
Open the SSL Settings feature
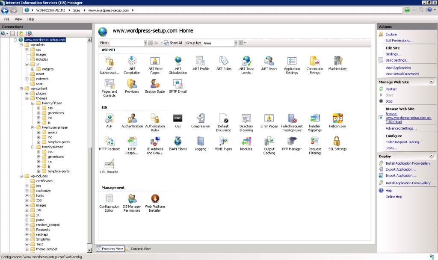[x=337, y=144]
